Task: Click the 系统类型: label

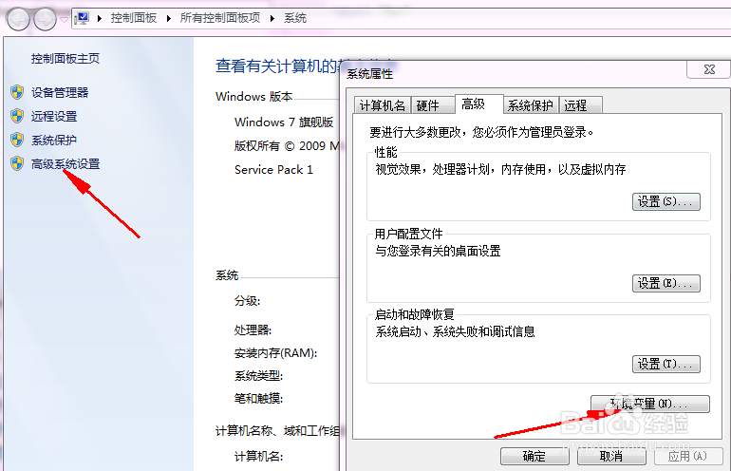Action: [259, 376]
